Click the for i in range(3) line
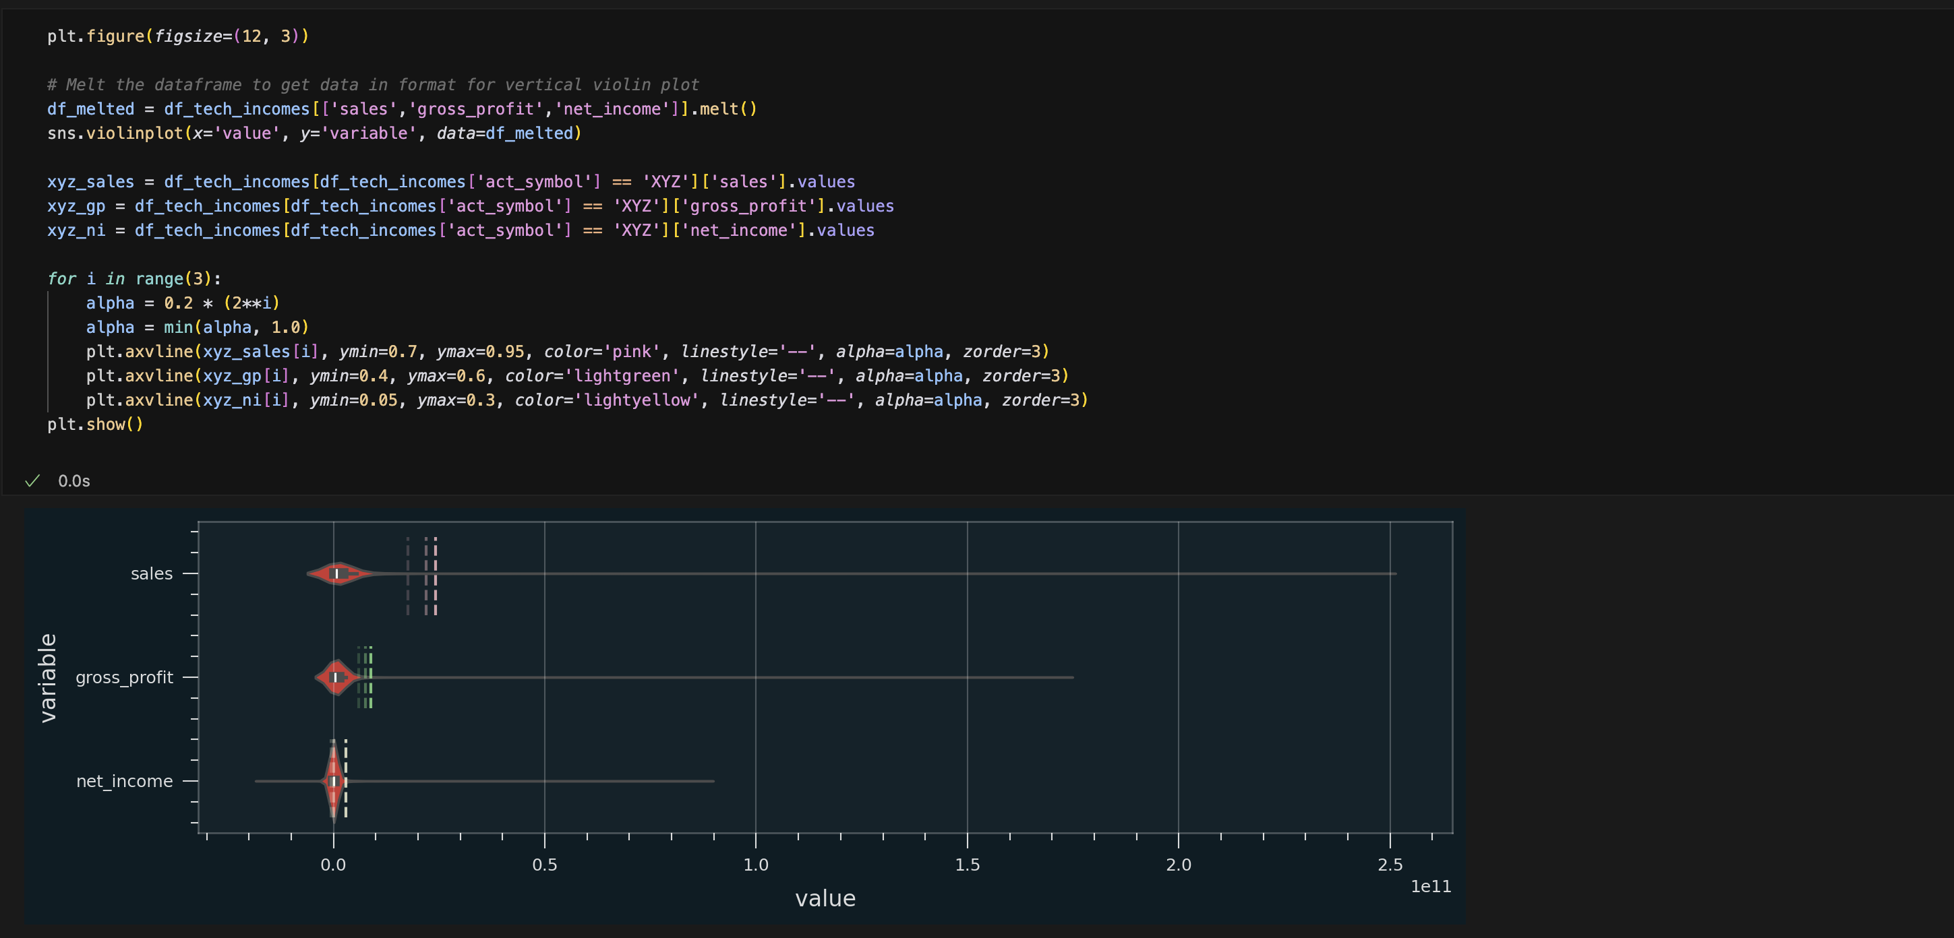This screenshot has width=1954, height=938. coord(134,279)
